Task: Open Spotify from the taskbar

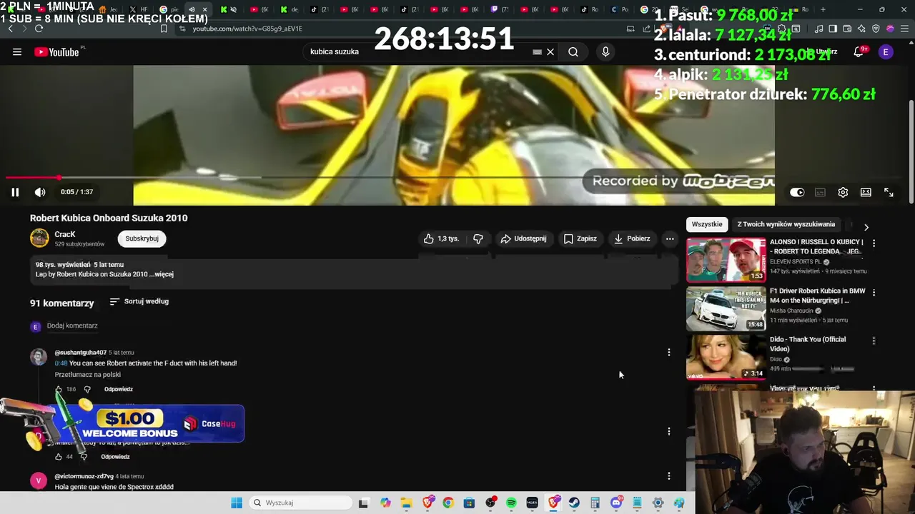Action: click(511, 503)
